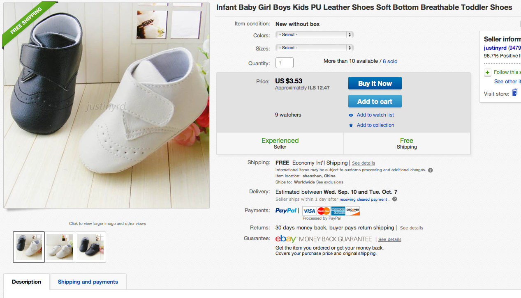
Task: Click the eye icon beside Add to watch list
Action: click(x=351, y=115)
